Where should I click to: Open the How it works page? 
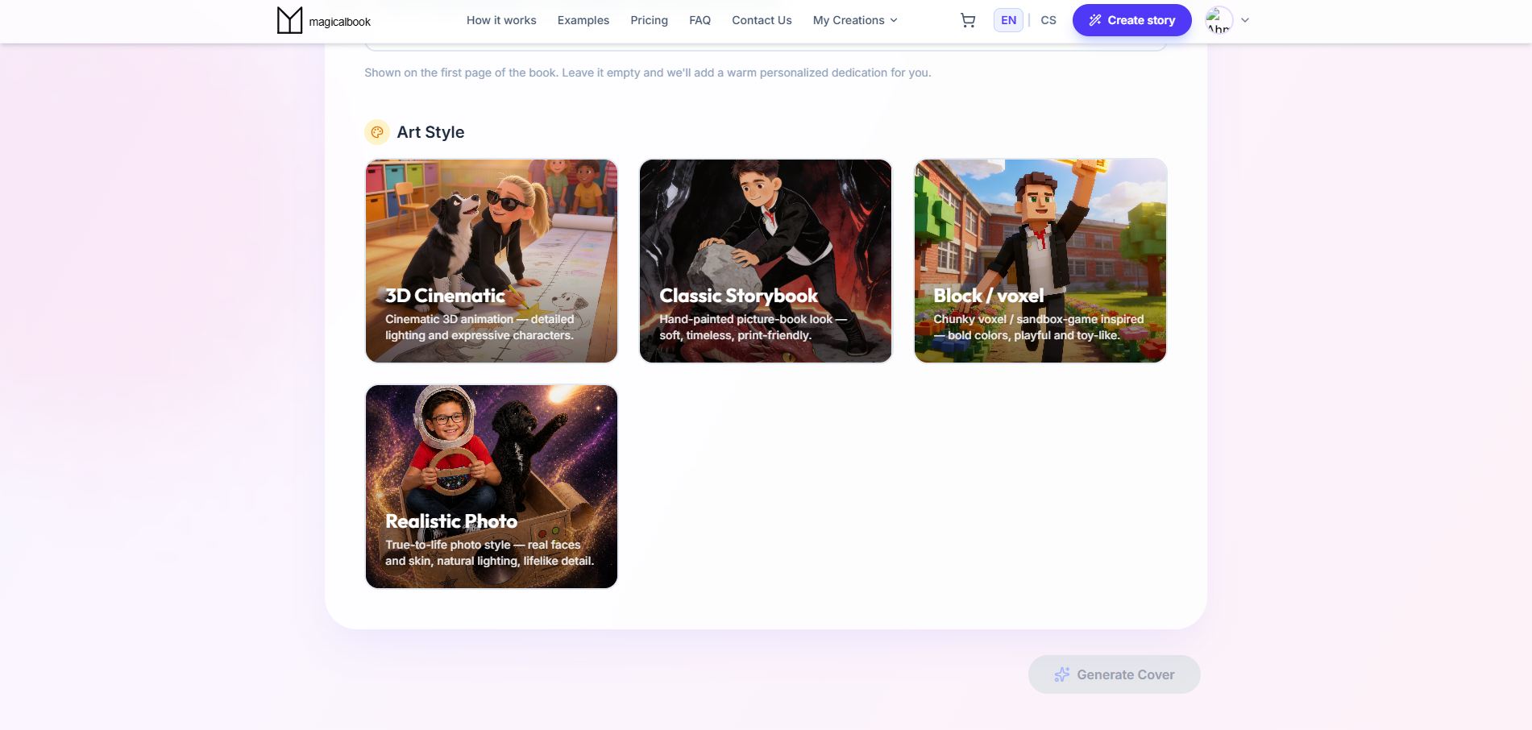pos(501,20)
